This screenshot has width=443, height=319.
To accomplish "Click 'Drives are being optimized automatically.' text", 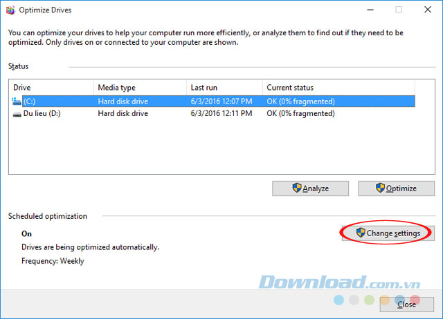I will tap(91, 247).
